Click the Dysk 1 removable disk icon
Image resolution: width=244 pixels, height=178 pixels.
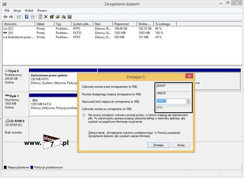(x=7, y=95)
